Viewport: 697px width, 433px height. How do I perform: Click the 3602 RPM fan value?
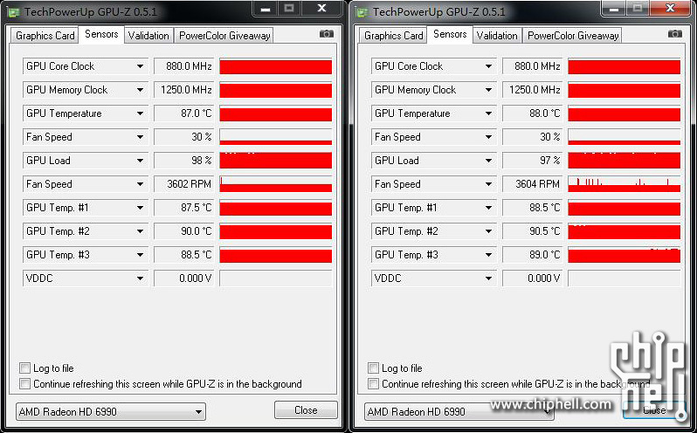[183, 184]
